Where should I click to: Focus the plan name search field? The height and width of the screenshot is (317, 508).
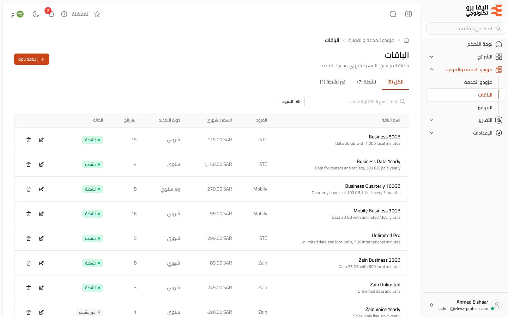(358, 101)
